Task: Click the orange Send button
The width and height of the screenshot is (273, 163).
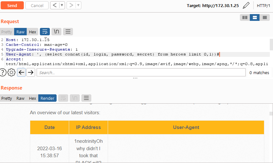Action: pyautogui.click(x=12, y=5)
